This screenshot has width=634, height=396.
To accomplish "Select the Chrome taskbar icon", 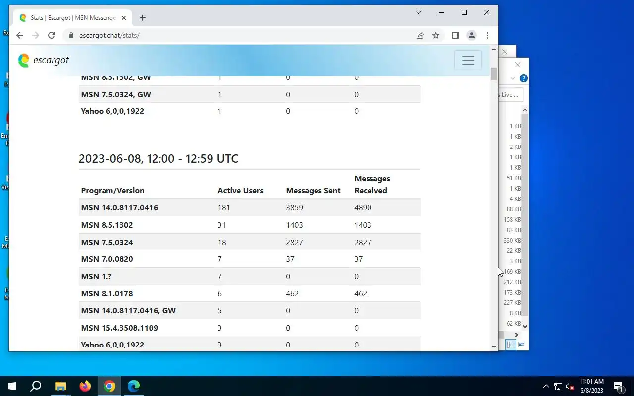I will click(x=109, y=386).
